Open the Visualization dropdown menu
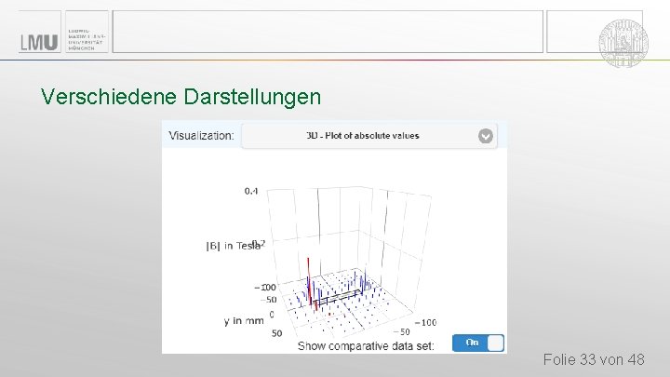 [x=369, y=136]
